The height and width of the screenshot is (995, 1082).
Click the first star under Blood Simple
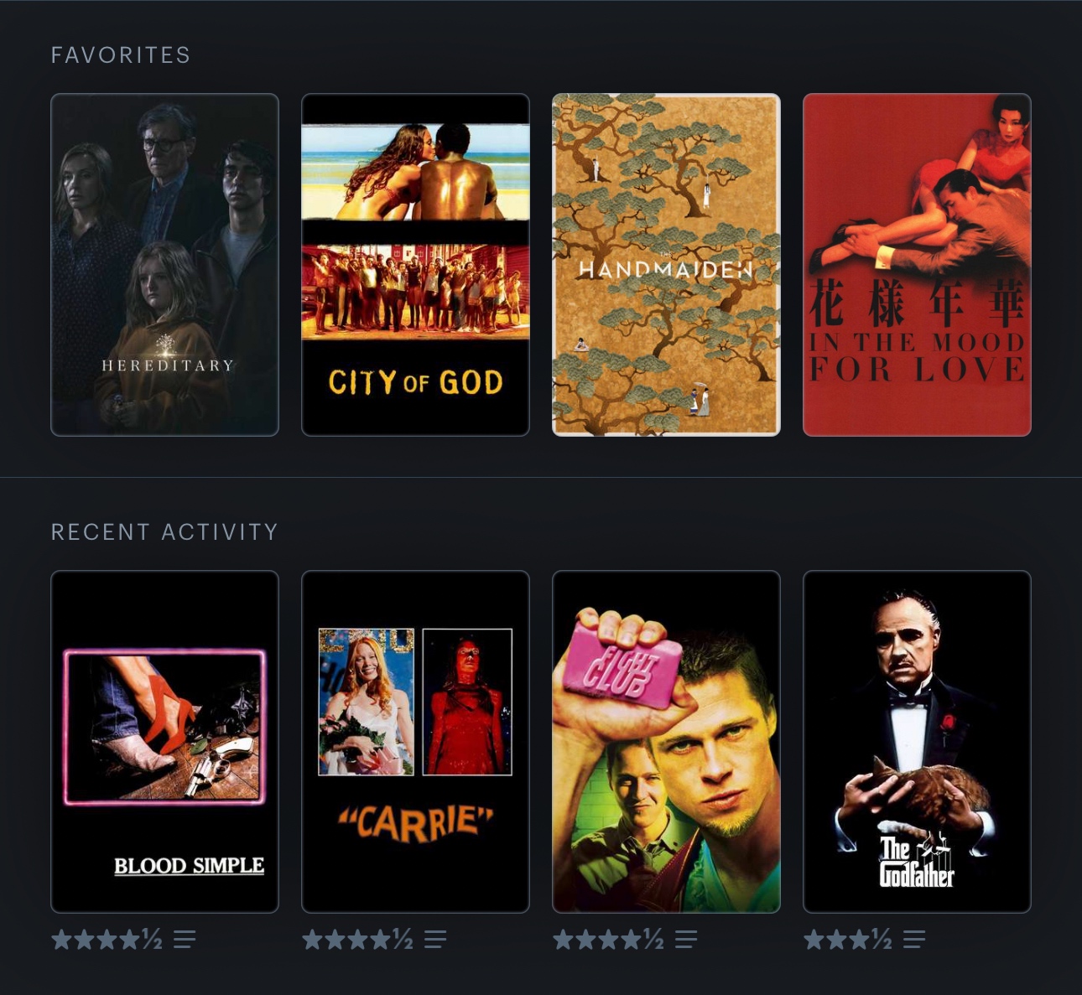pyautogui.click(x=62, y=940)
